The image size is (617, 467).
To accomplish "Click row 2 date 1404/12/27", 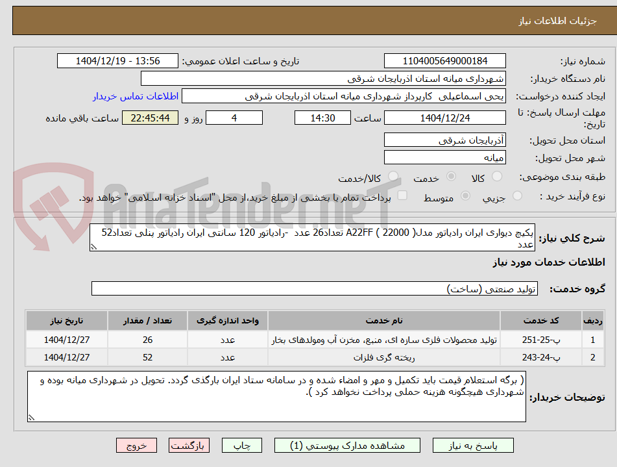I will pyautogui.click(x=66, y=357).
